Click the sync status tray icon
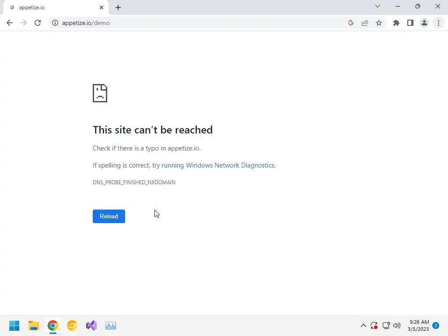Viewport: 448px width, 336px height. pos(374,325)
